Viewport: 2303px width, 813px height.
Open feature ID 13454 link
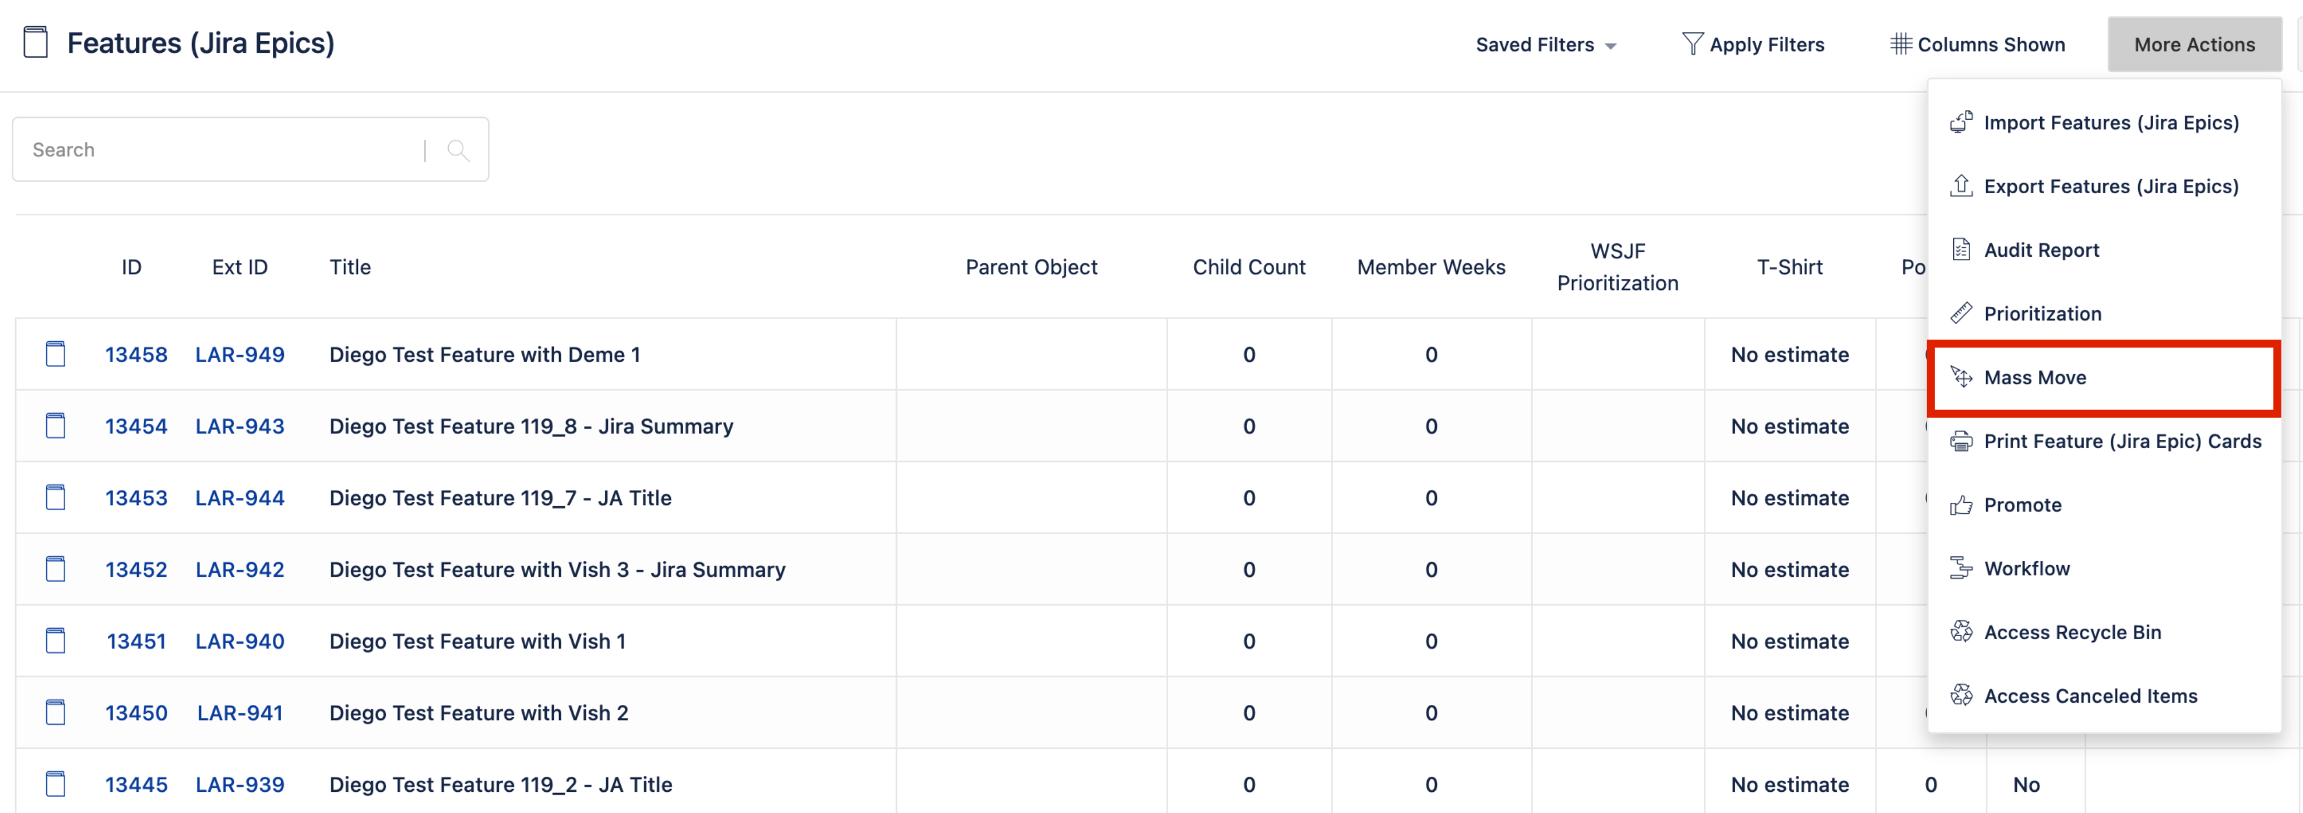click(136, 427)
